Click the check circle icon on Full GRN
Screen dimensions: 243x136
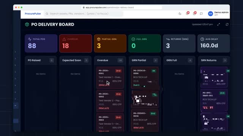[133, 39]
